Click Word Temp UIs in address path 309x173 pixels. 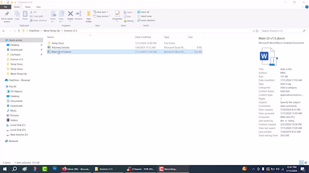tap(52, 31)
